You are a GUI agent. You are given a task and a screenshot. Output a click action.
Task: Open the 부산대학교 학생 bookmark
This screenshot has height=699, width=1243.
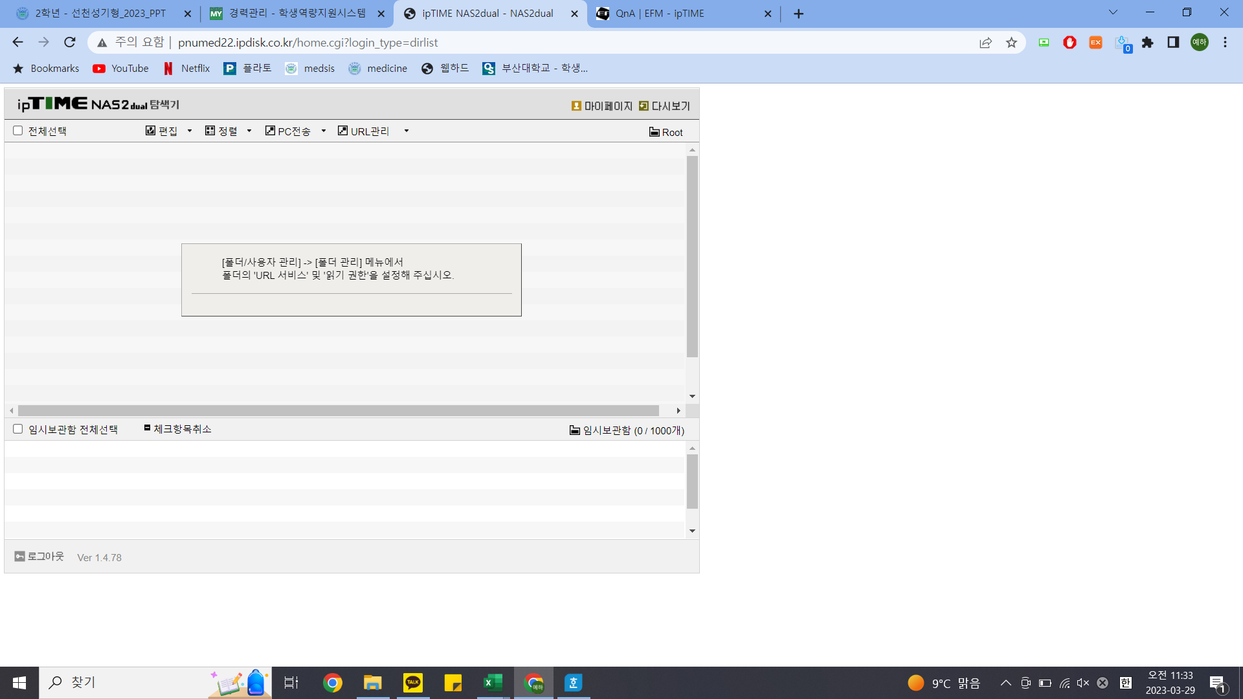click(x=535, y=69)
